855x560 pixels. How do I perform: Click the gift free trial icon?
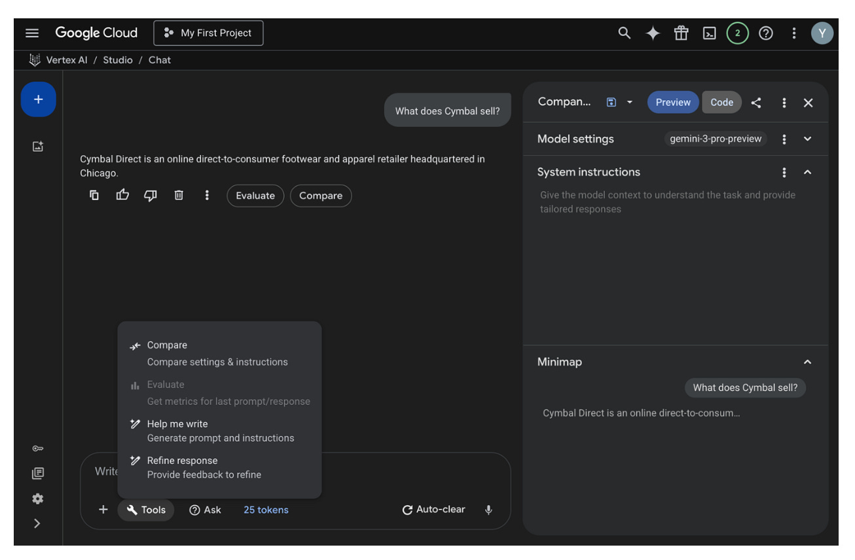682,33
